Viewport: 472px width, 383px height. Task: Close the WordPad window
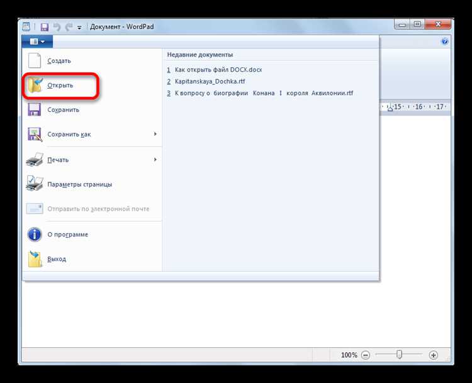(438, 25)
